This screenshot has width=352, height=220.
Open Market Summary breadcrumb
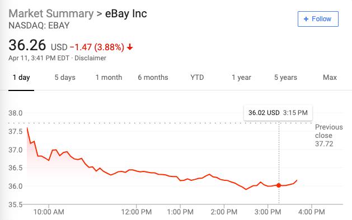(x=51, y=13)
